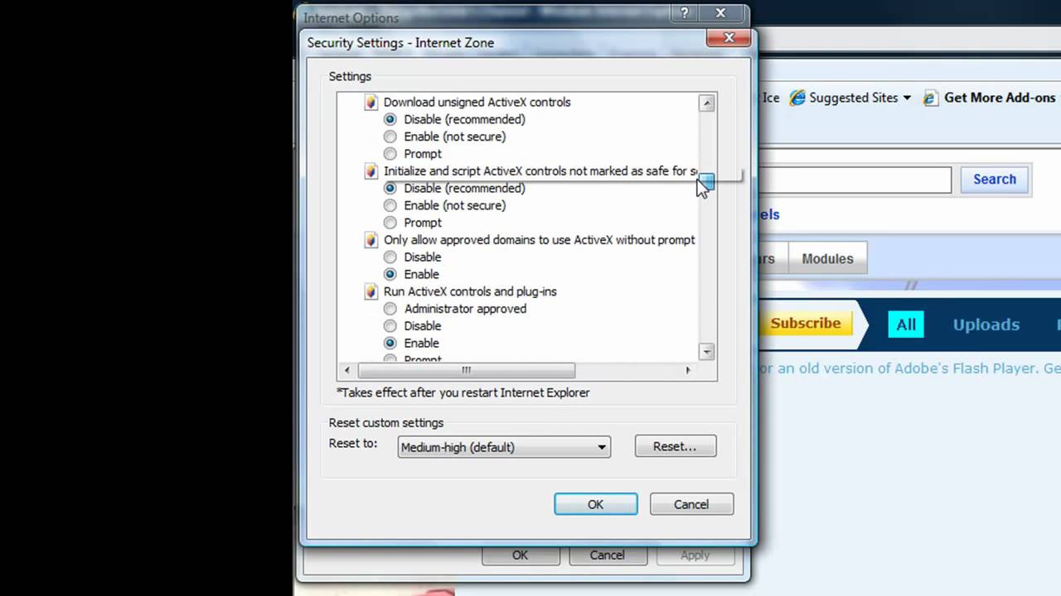Click the Run ActiveX controls and plug-ins icon
1061x596 pixels.
(x=371, y=291)
